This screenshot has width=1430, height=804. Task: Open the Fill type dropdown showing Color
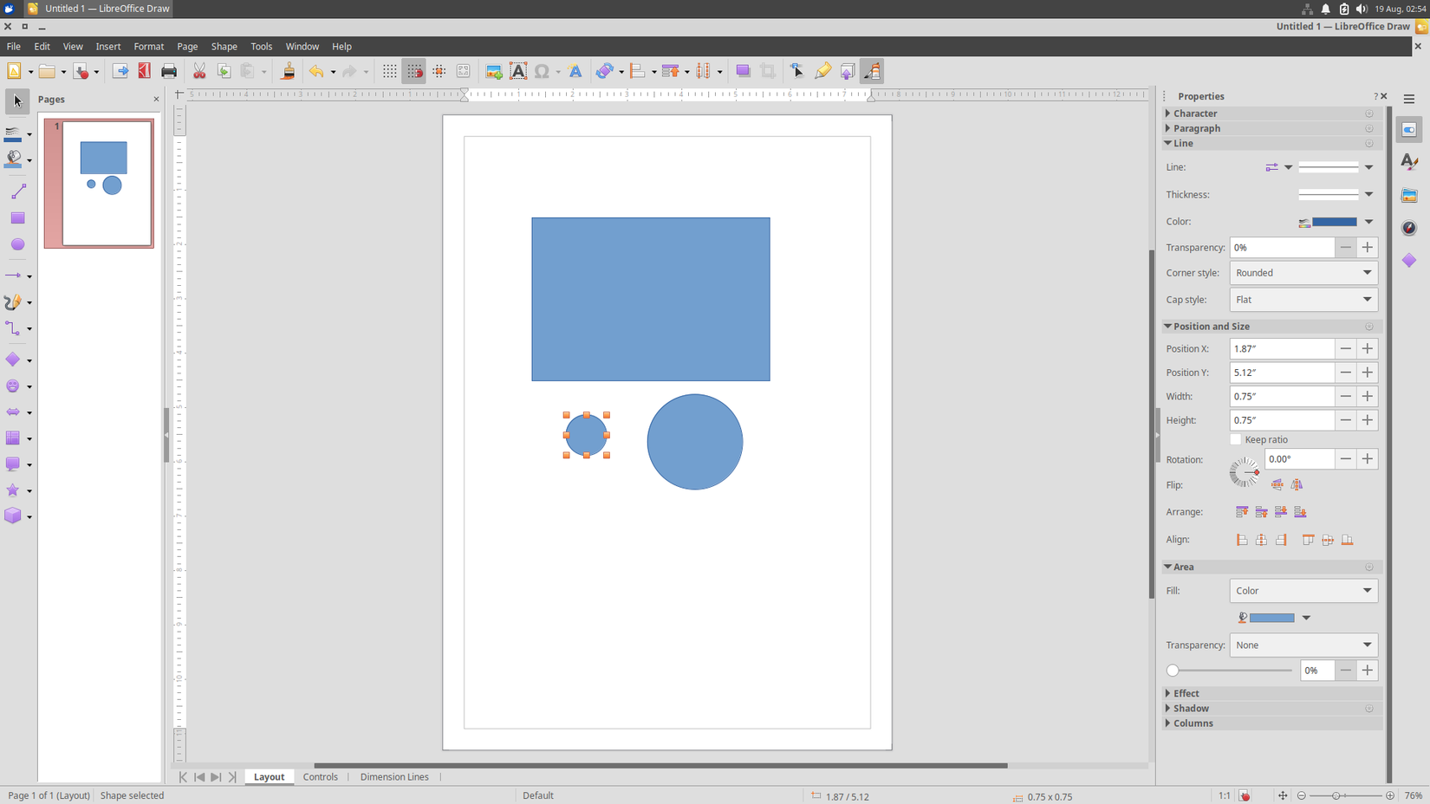1303,590
